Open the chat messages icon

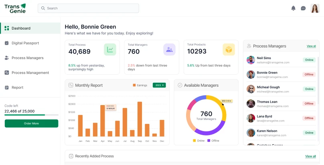click(303, 8)
